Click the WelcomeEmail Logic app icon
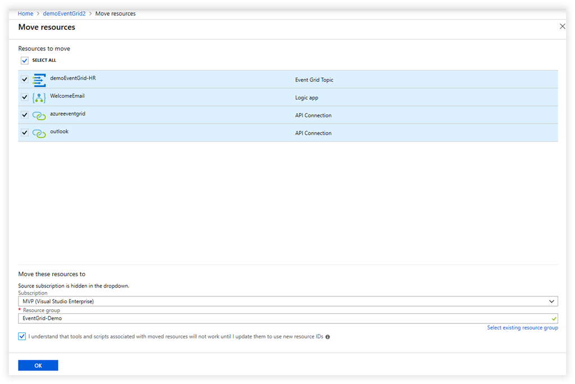 tap(39, 98)
